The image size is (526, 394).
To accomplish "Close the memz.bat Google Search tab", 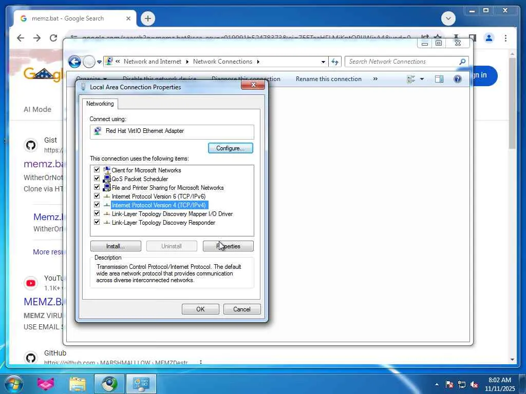I will 128,18.
